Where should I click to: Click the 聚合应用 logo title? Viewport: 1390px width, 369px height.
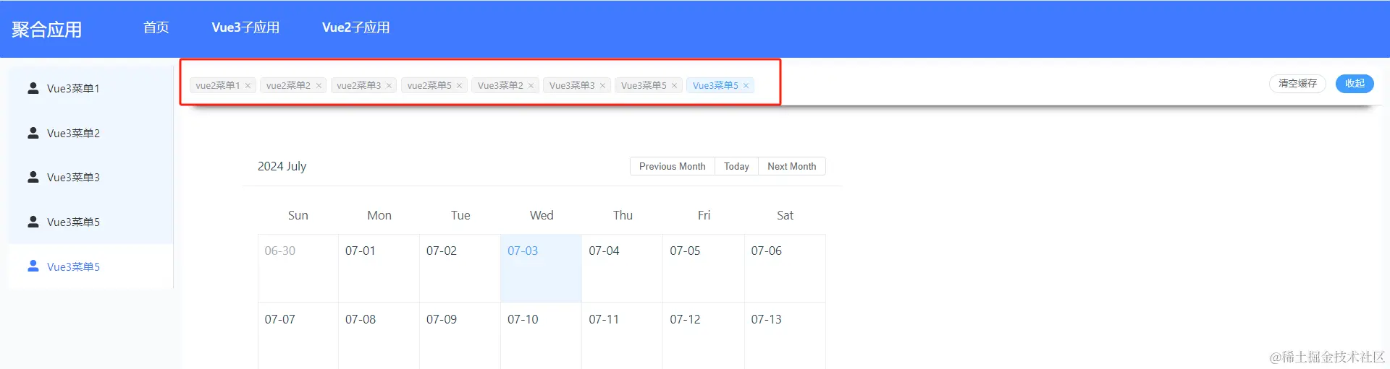click(47, 30)
